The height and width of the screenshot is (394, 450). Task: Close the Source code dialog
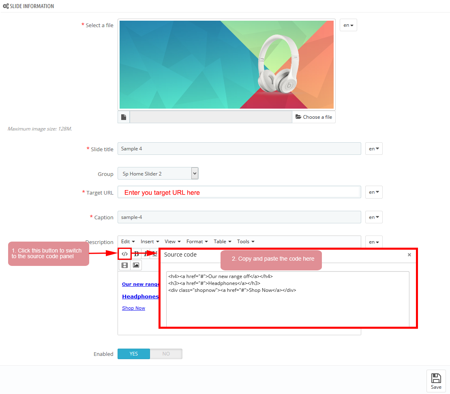coord(409,255)
